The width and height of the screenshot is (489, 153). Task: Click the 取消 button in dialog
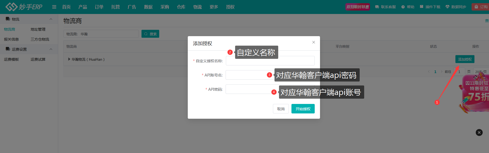pyautogui.click(x=281, y=109)
